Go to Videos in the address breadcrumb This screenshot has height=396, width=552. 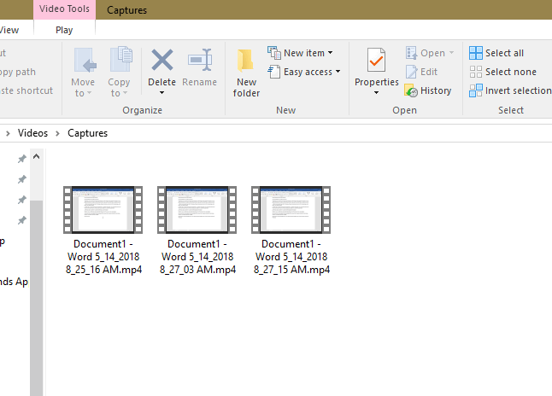click(x=32, y=133)
